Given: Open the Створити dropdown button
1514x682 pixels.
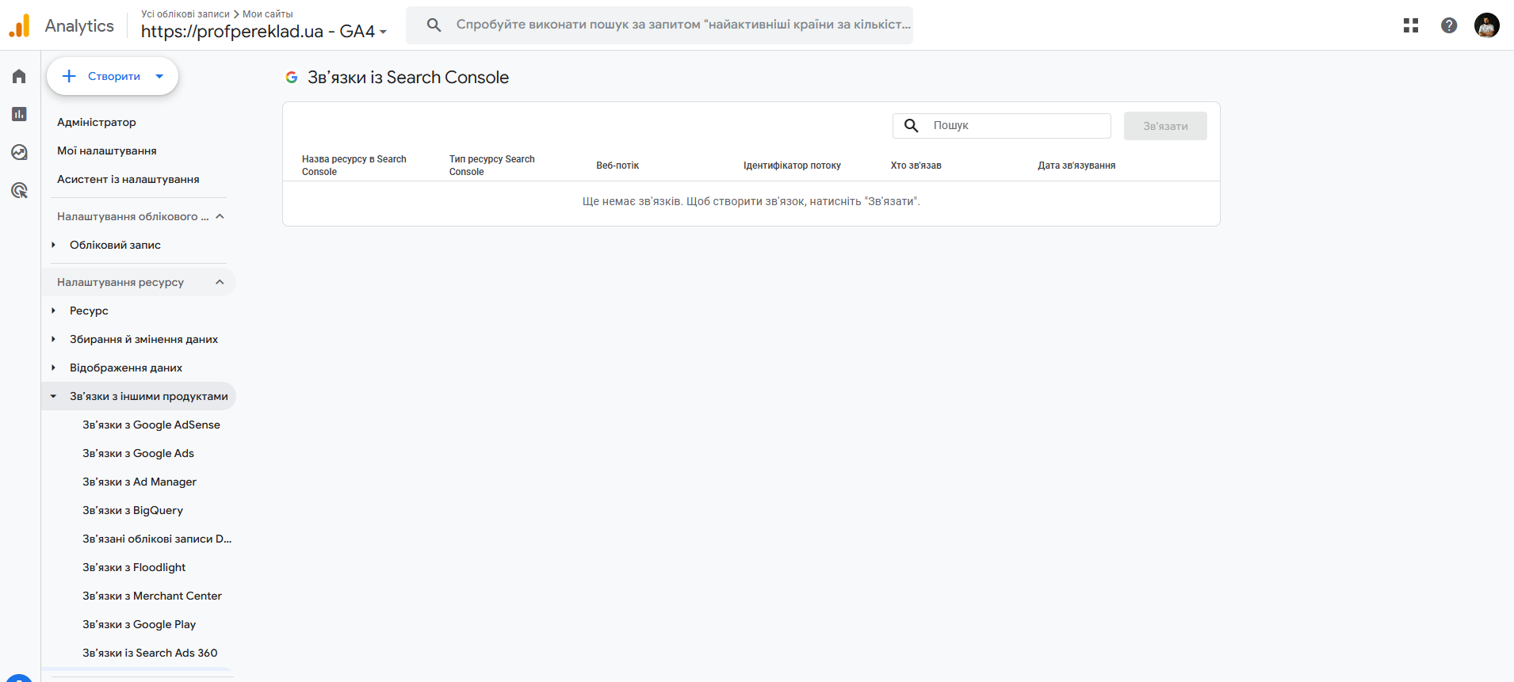Looking at the screenshot, I should [113, 76].
